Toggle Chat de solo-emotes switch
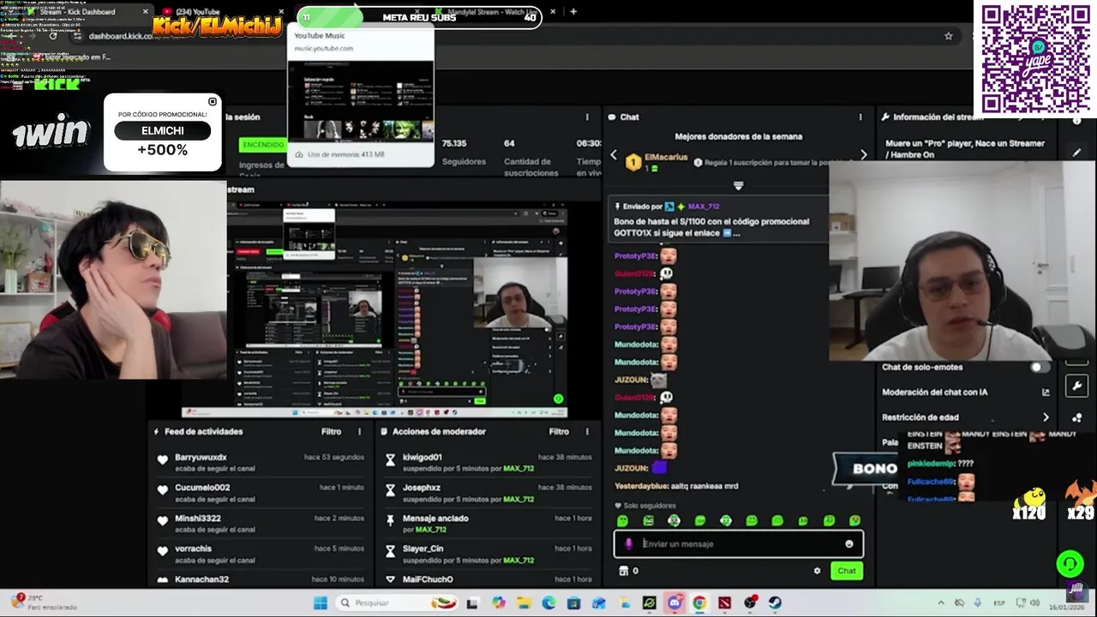This screenshot has height=617, width=1097. tap(1040, 368)
